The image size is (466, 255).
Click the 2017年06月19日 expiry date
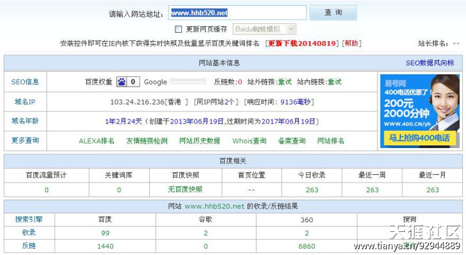click(x=289, y=122)
